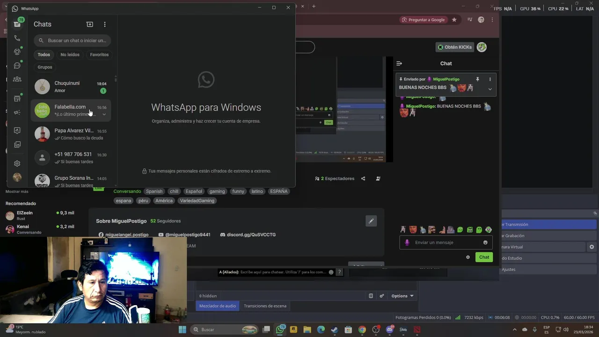The height and width of the screenshot is (337, 599).
Task: Pin icon on pinned Kick chat message
Action: coord(477,79)
